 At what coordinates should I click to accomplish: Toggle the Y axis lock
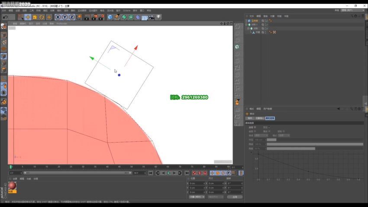tap(65, 17)
